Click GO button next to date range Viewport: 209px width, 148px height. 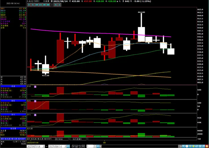click(x=68, y=146)
